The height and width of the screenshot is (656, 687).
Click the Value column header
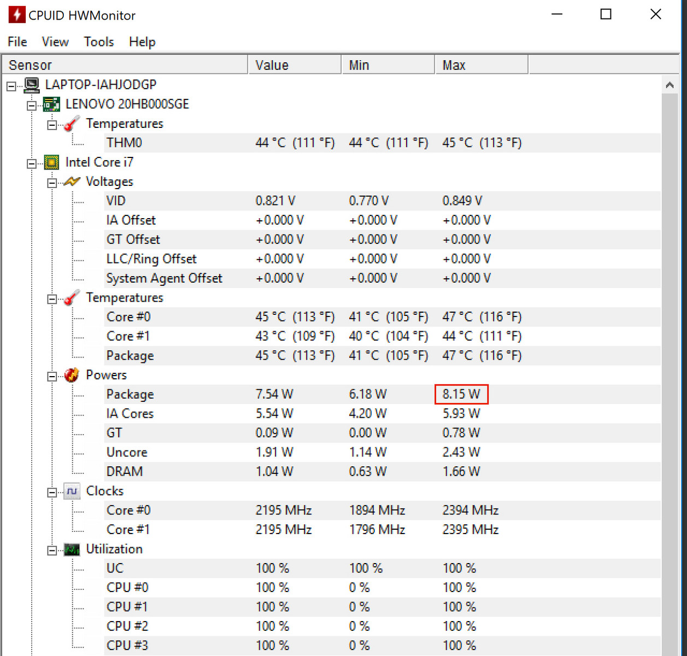pos(295,65)
